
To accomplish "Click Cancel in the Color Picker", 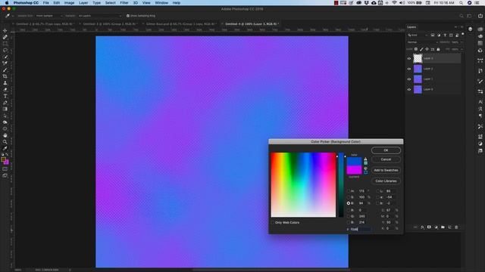I will 386,159.
